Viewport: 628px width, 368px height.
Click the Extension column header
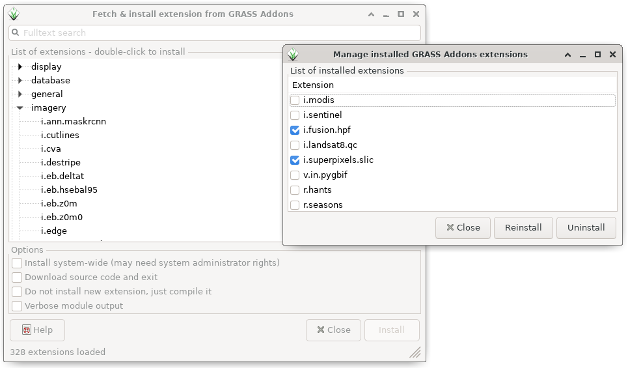[313, 85]
